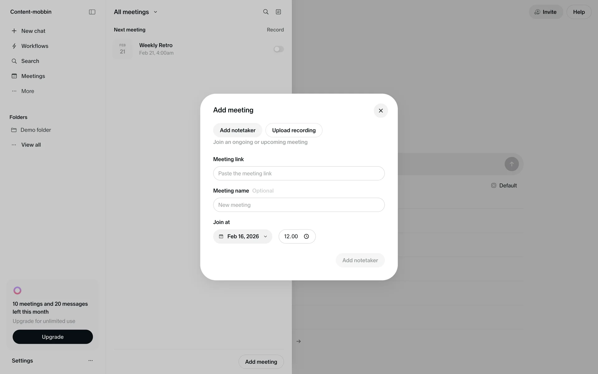Click the clock icon in time field
The height and width of the screenshot is (374, 598).
coord(306,237)
